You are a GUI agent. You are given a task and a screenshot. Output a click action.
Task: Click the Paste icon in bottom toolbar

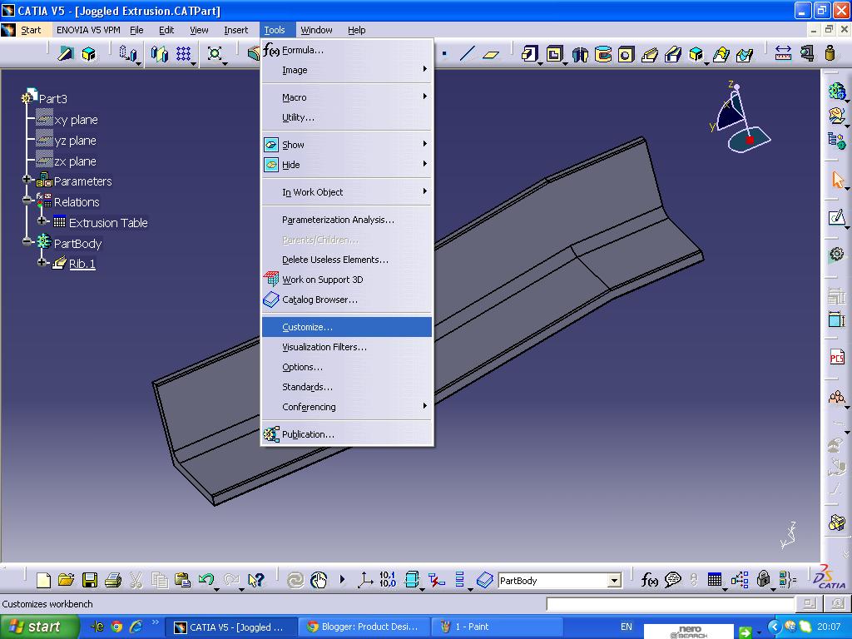[x=181, y=580]
